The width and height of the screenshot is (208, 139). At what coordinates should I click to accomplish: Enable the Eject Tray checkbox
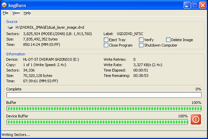pos(106,39)
